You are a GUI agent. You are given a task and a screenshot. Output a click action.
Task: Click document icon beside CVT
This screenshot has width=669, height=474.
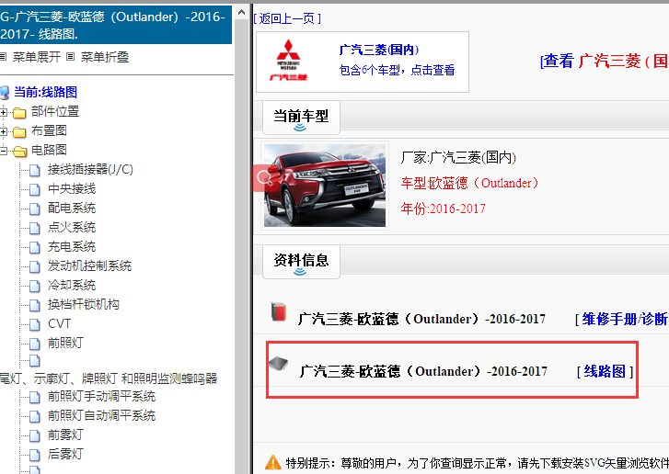(x=35, y=324)
